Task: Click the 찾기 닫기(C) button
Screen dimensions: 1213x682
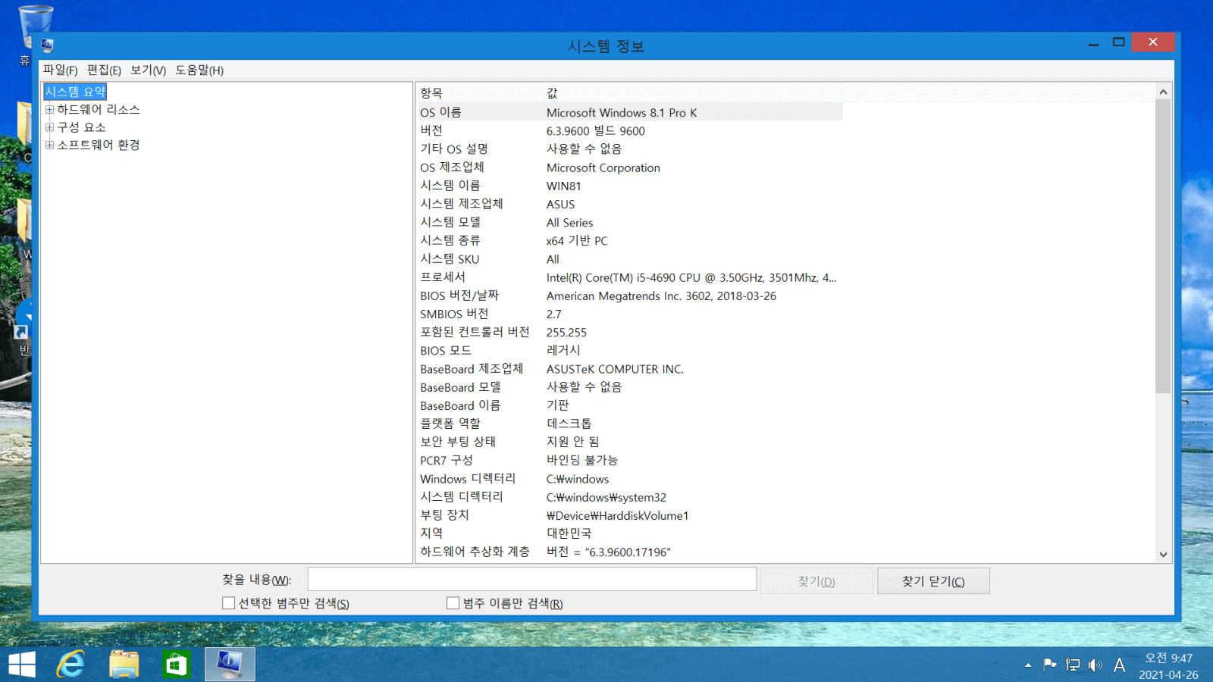Action: pyautogui.click(x=933, y=581)
